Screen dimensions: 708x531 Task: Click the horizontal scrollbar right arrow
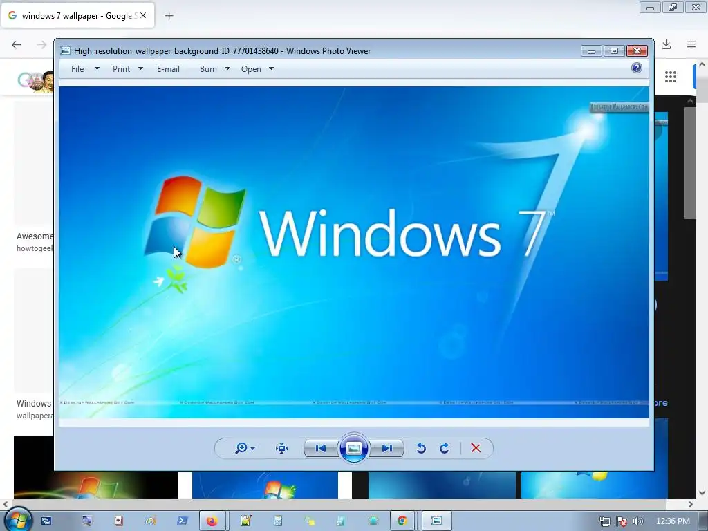[691, 504]
